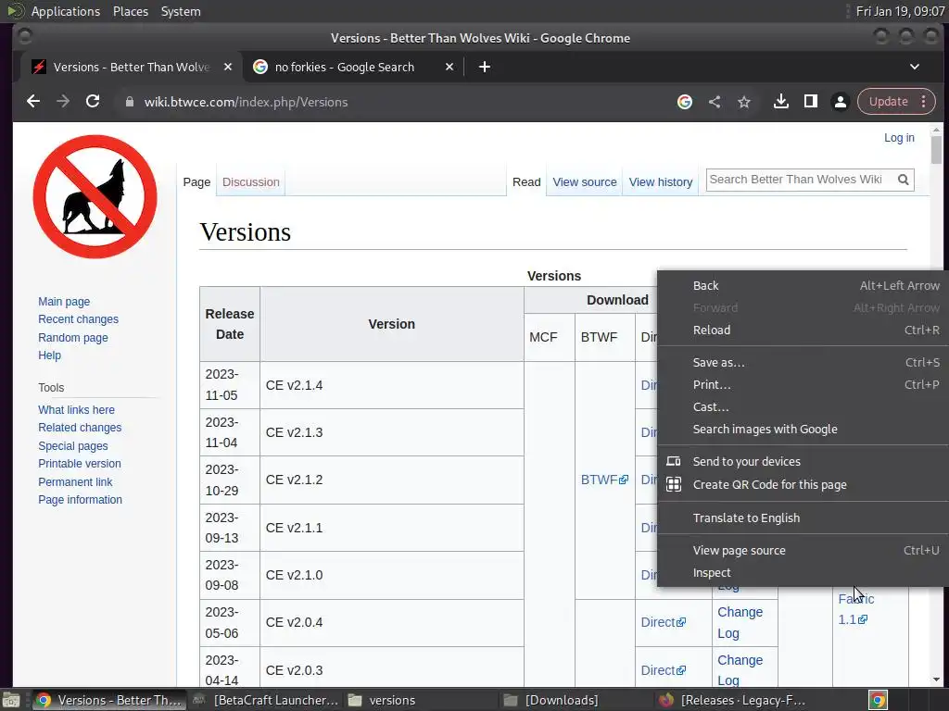
Task: Click the Better Than Wolves logo
Action: pos(95,196)
